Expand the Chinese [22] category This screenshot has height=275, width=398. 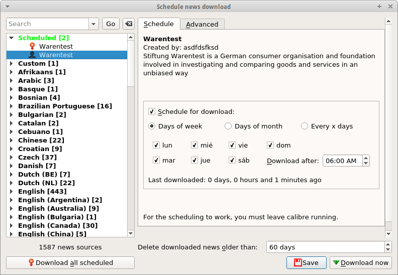tap(12, 140)
